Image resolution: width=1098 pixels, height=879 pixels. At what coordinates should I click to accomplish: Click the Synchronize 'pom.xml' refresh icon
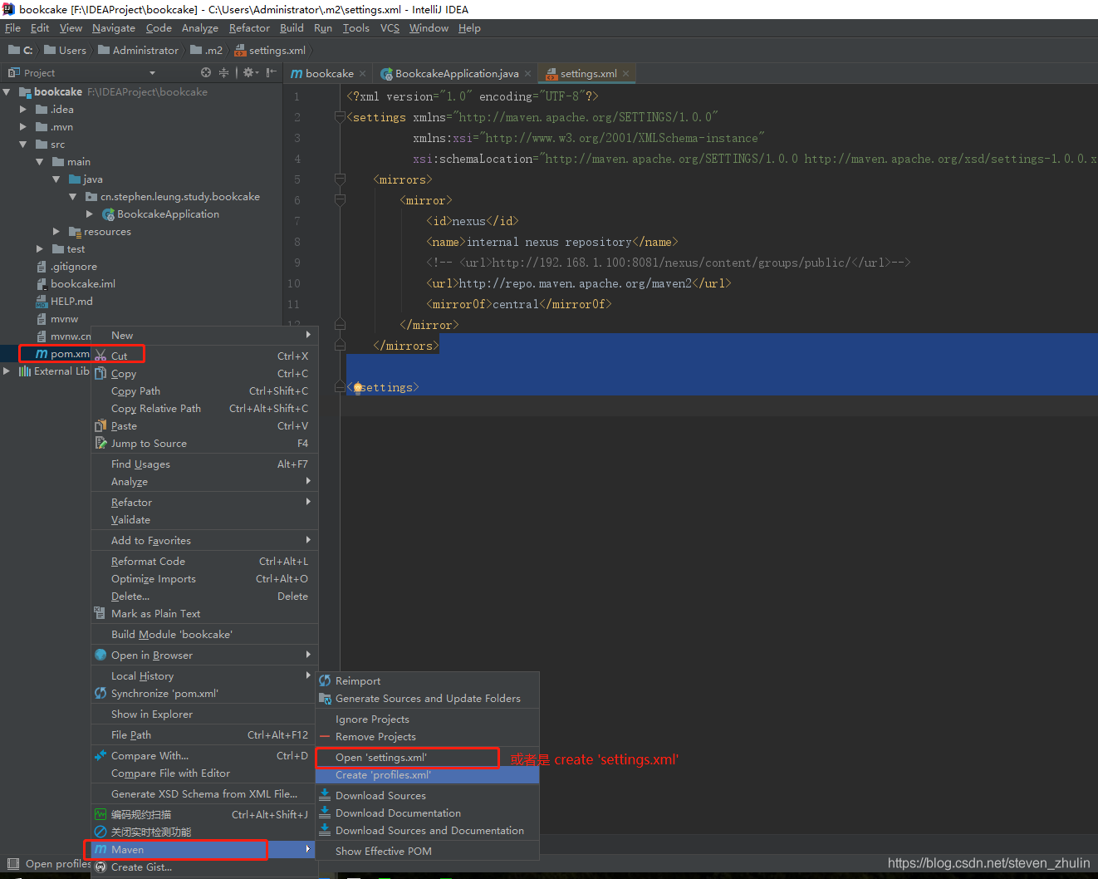(x=100, y=694)
